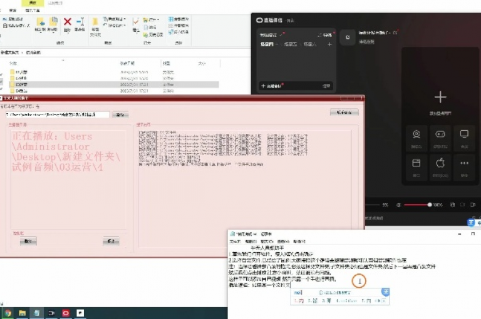Click the Copy path item in Explorer ribbon
Viewport: 481px width, 319px height.
(13, 19)
